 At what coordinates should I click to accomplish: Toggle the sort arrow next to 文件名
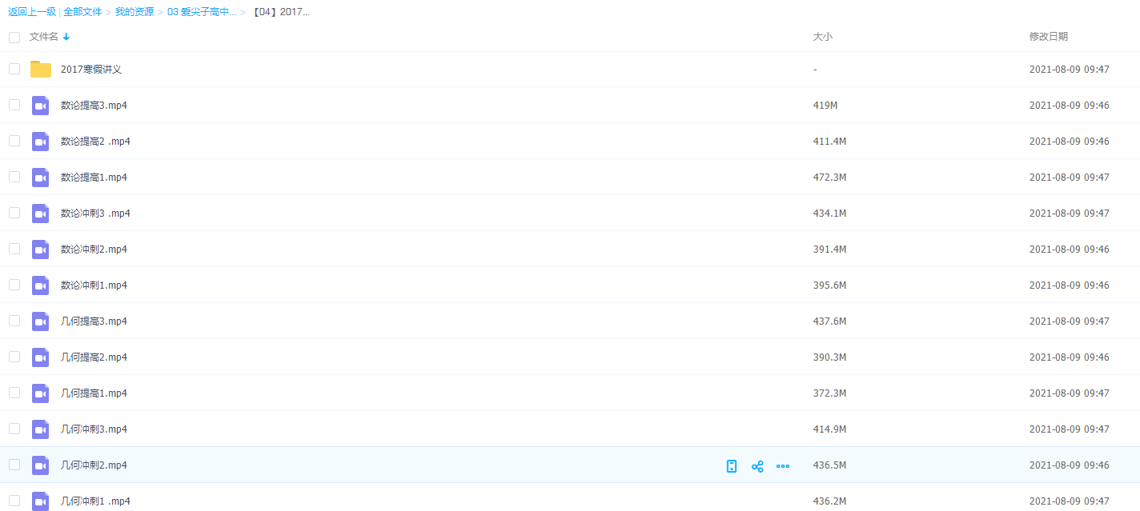(x=66, y=37)
